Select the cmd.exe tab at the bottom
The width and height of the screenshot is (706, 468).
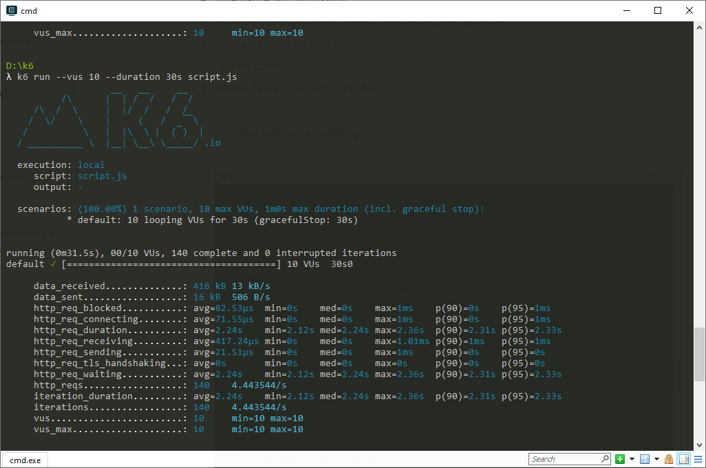[24, 460]
